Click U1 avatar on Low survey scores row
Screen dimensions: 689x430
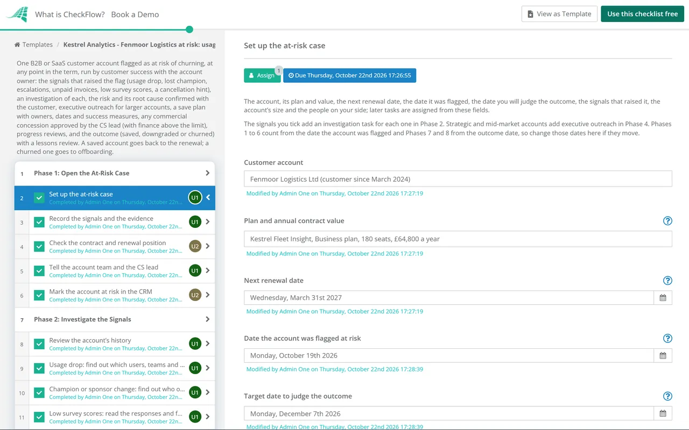coord(195,417)
